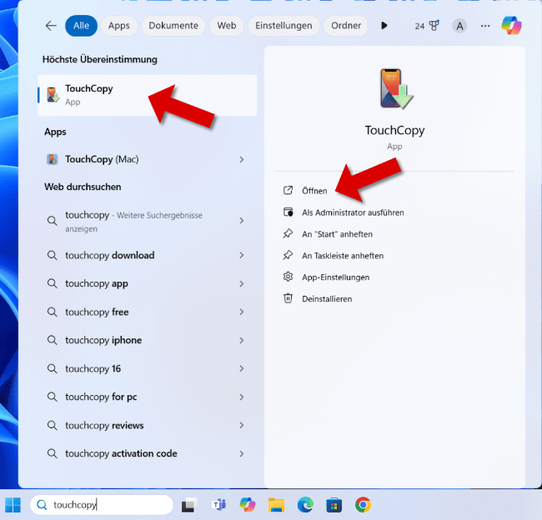Open Microsoft Edge from the taskbar
The width and height of the screenshot is (542, 520).
coord(305,505)
